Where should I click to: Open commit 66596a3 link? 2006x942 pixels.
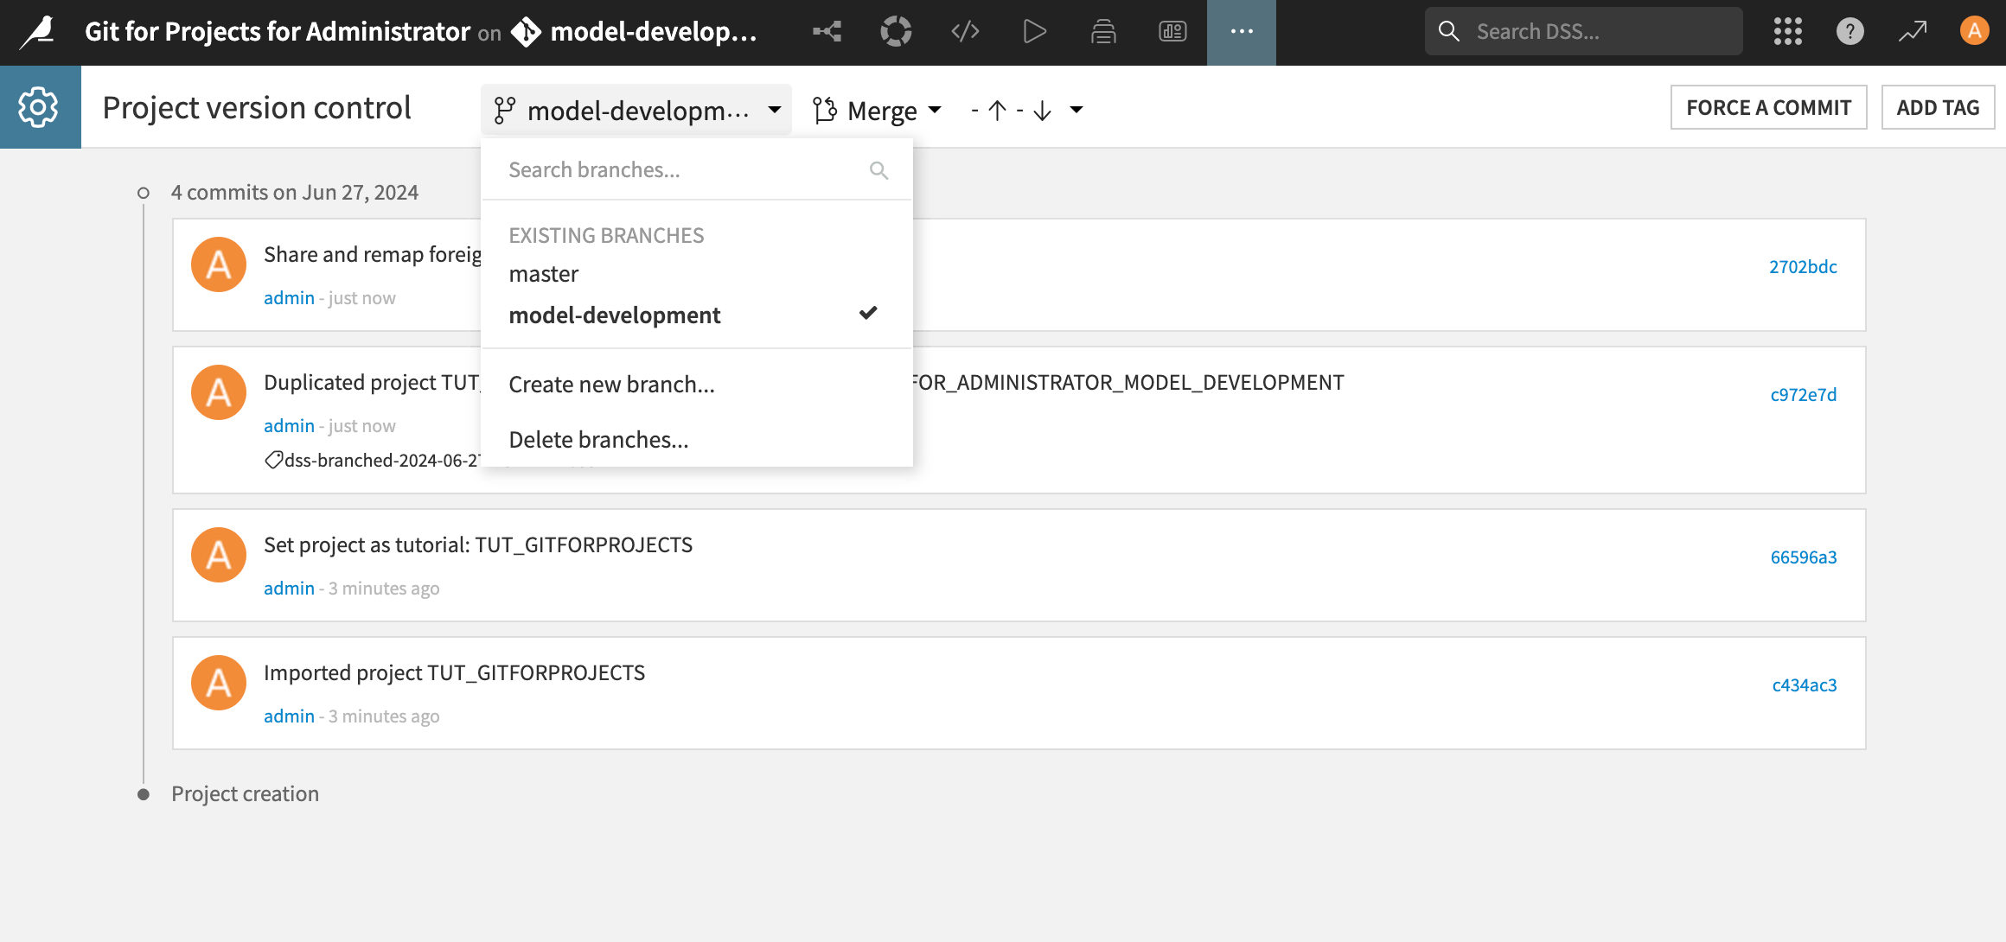coord(1802,557)
